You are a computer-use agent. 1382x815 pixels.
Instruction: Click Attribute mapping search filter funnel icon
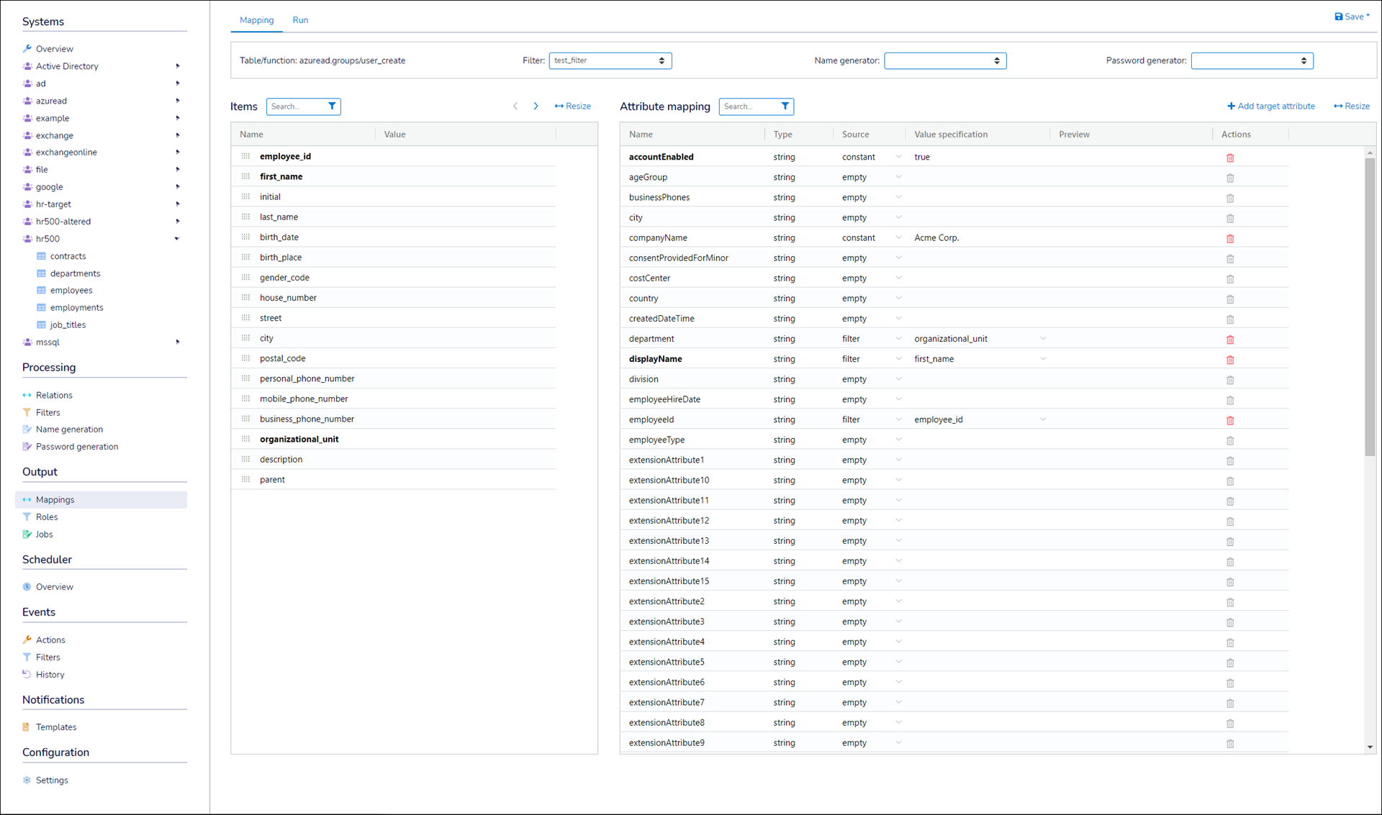pos(785,106)
